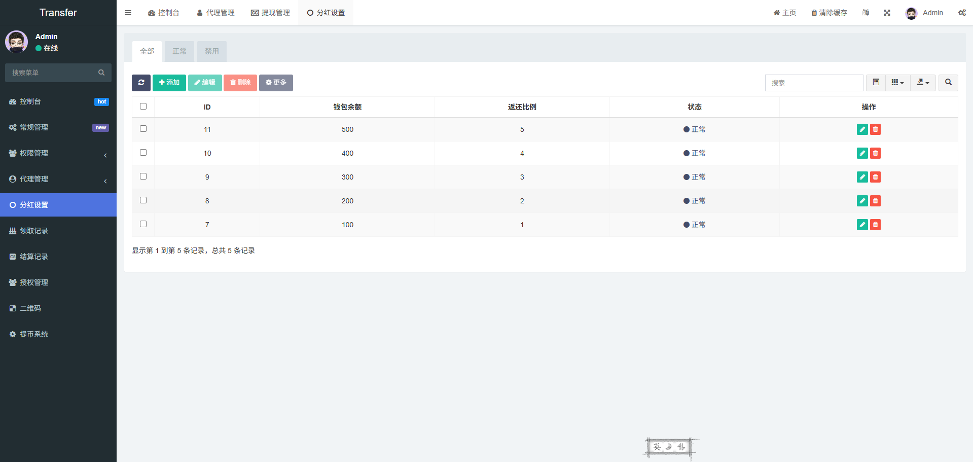This screenshot has height=462, width=973.
Task: Click the clear cache icon labeled 清除缓存
Action: click(828, 13)
